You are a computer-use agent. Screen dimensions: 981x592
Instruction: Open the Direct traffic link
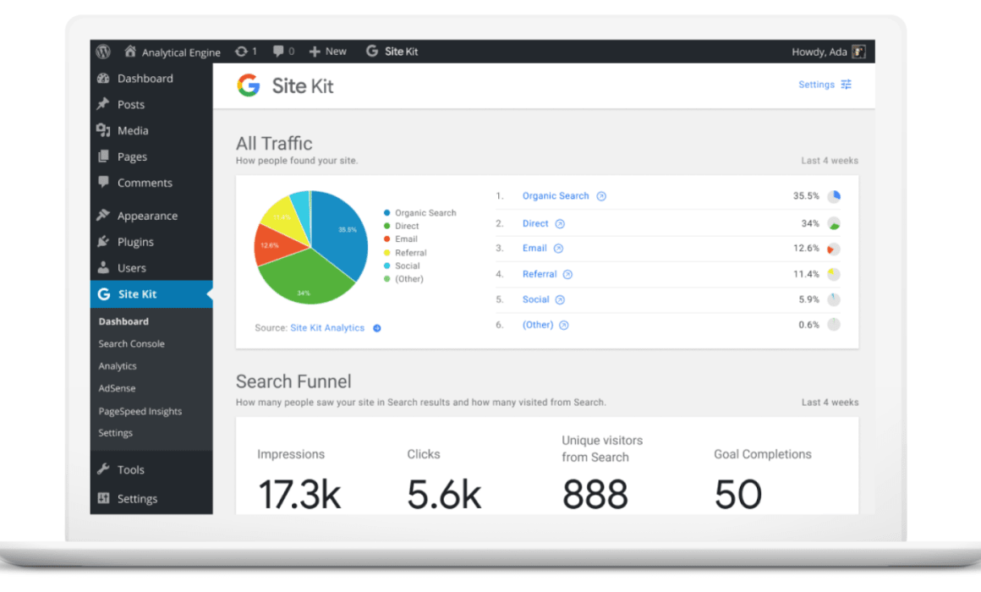535,223
